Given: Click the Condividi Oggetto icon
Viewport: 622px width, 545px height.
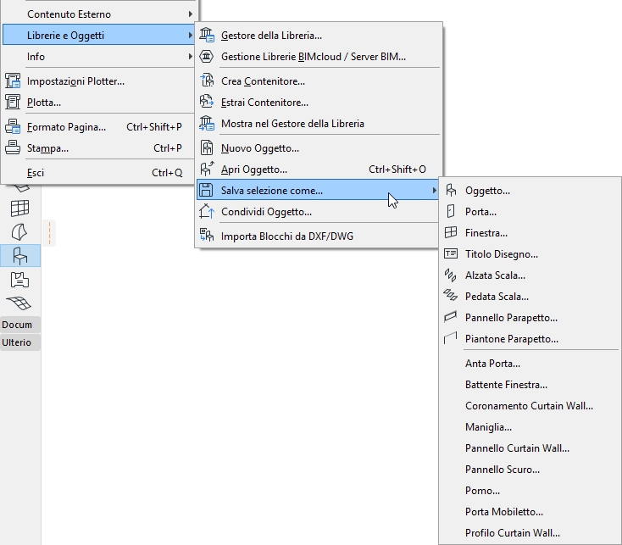Looking at the screenshot, I should [x=206, y=211].
